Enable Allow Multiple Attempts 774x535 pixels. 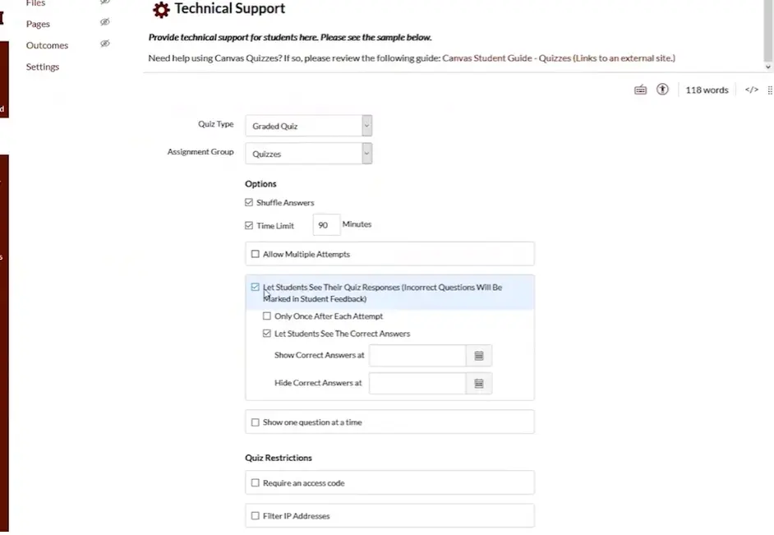point(256,254)
